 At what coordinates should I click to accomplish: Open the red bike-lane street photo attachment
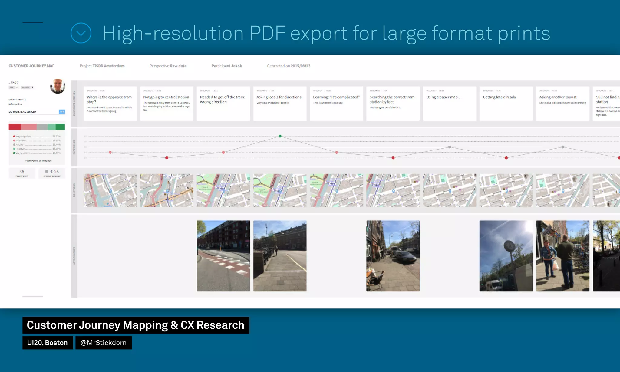coord(223,256)
